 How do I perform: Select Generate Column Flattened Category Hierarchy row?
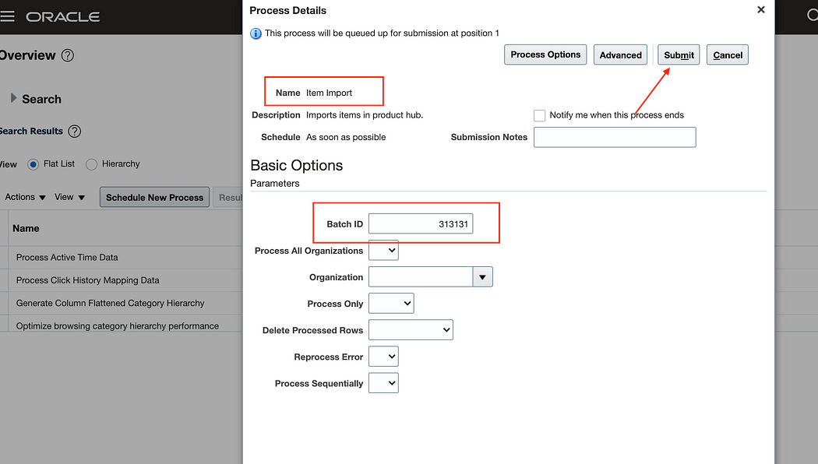110,304
